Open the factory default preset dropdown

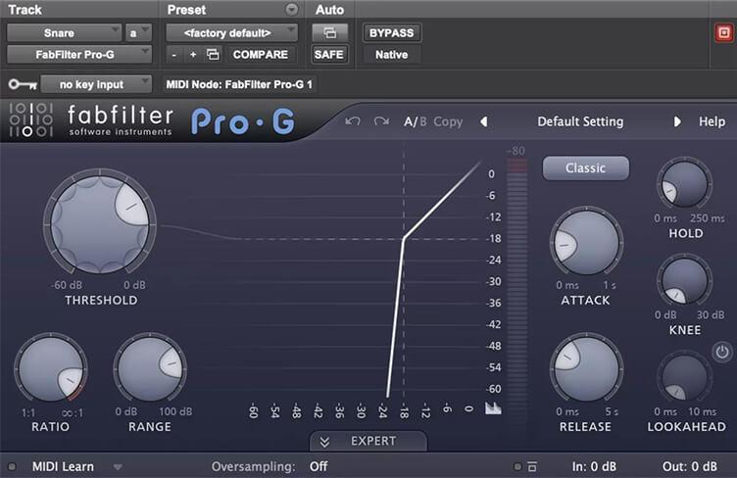(x=231, y=33)
